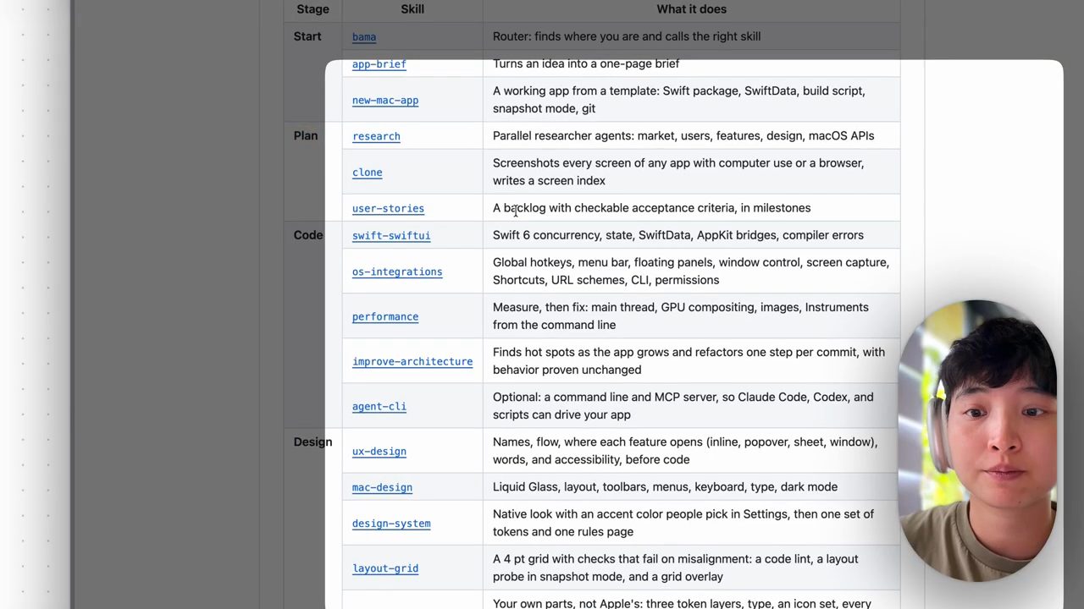Open the new-mac-app skill link
Image resolution: width=1084 pixels, height=609 pixels.
(x=385, y=100)
